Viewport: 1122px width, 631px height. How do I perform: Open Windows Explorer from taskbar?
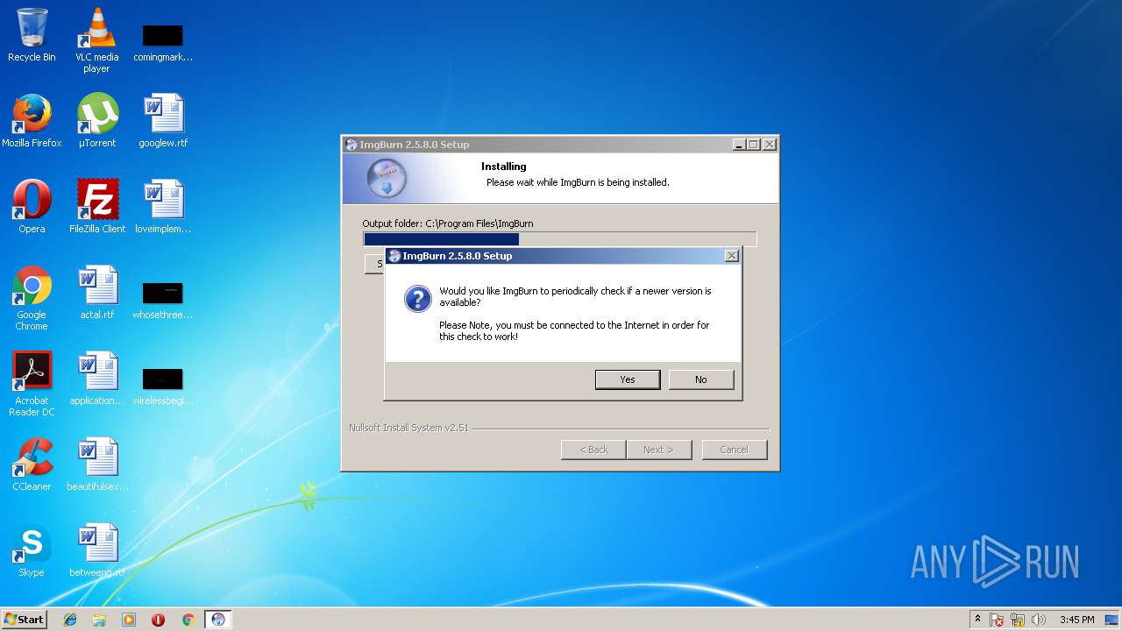tap(99, 620)
